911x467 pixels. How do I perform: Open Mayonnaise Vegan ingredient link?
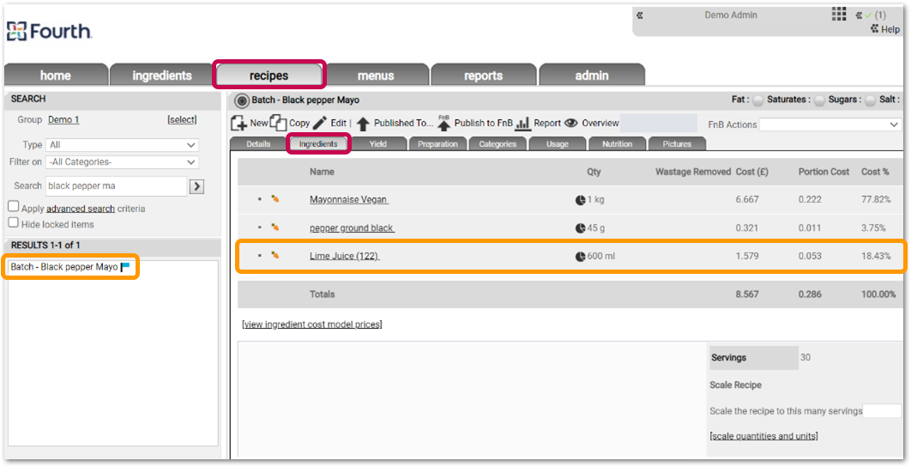[x=349, y=199]
